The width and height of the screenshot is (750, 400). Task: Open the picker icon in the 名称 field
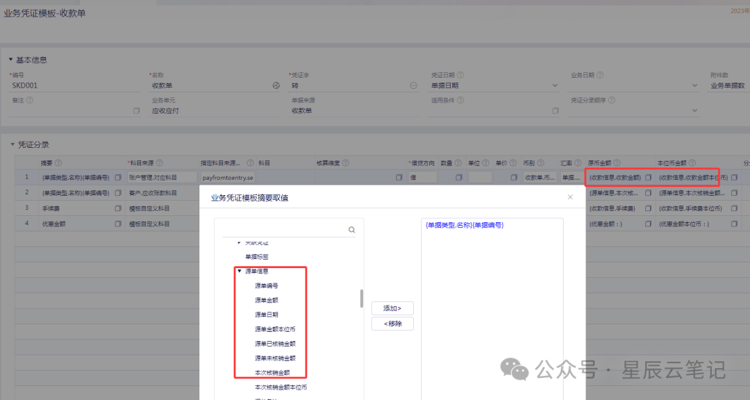coord(276,85)
